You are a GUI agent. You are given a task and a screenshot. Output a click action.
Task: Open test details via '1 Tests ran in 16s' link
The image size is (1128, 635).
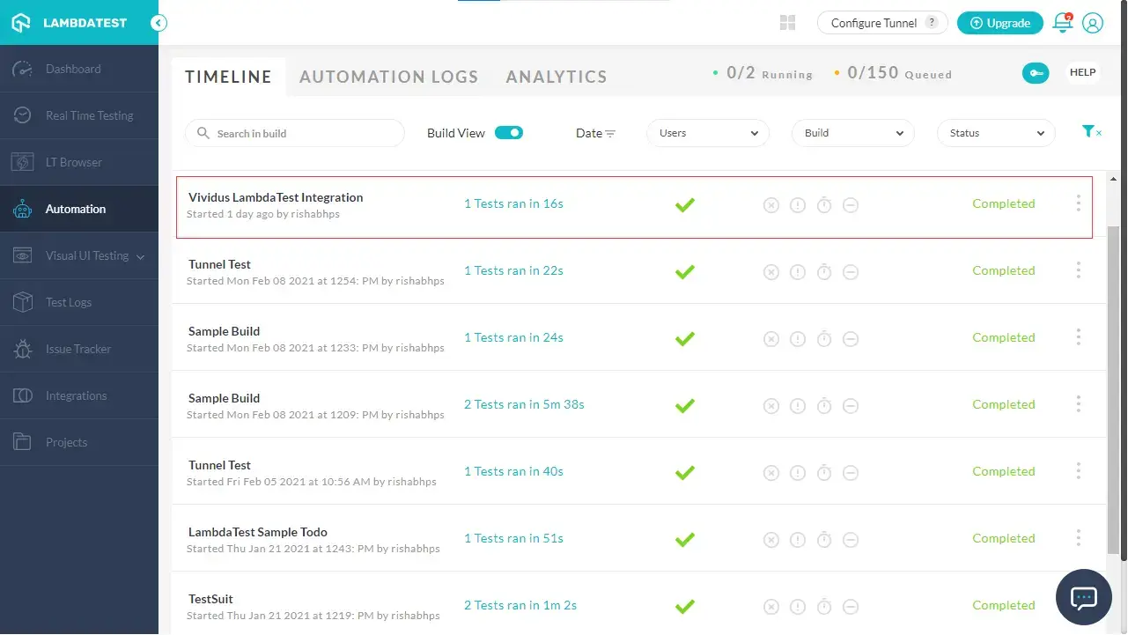point(513,203)
